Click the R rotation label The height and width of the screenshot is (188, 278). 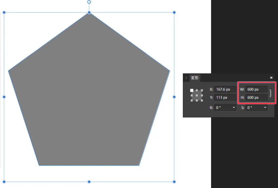(x=211, y=108)
